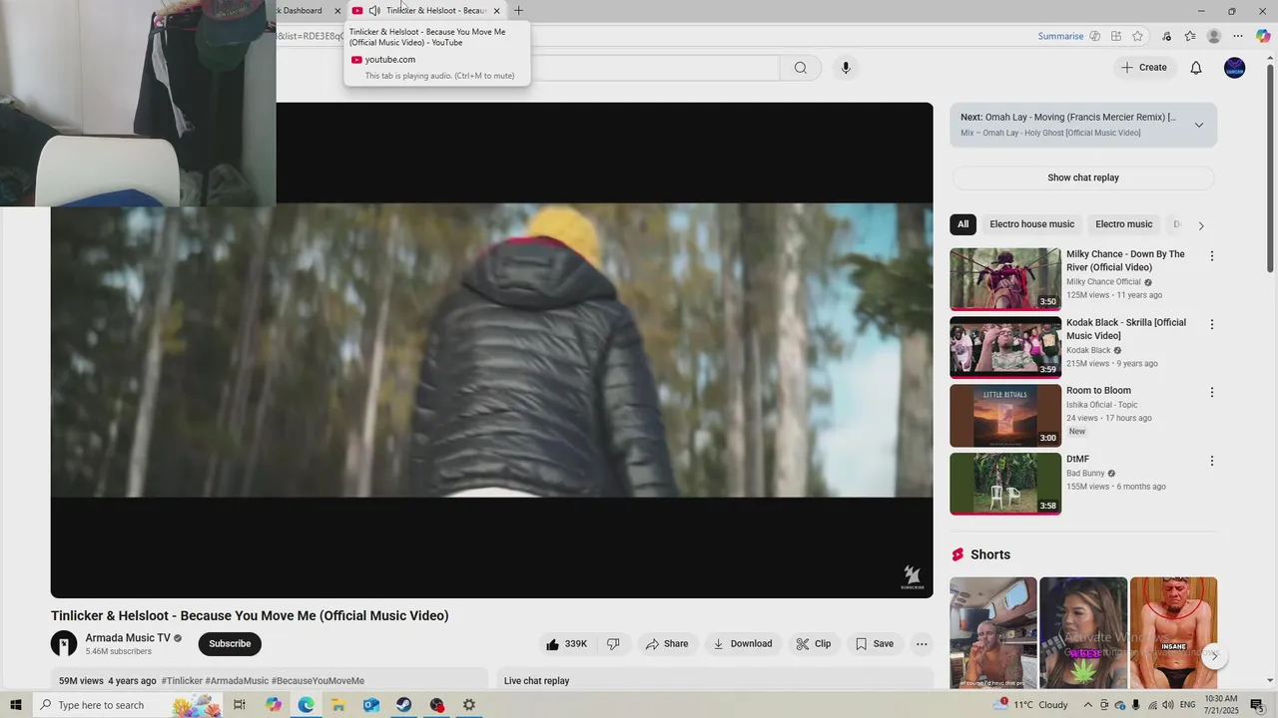The height and width of the screenshot is (718, 1278).
Task: Open YouTube notifications bell
Action: click(x=1196, y=68)
